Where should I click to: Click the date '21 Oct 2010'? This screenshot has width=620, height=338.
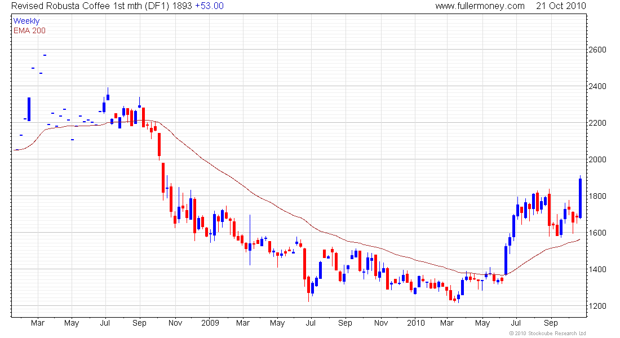coord(561,6)
